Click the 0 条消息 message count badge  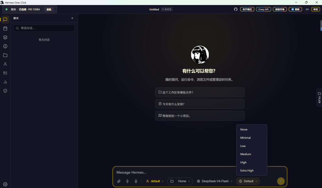[167, 9]
